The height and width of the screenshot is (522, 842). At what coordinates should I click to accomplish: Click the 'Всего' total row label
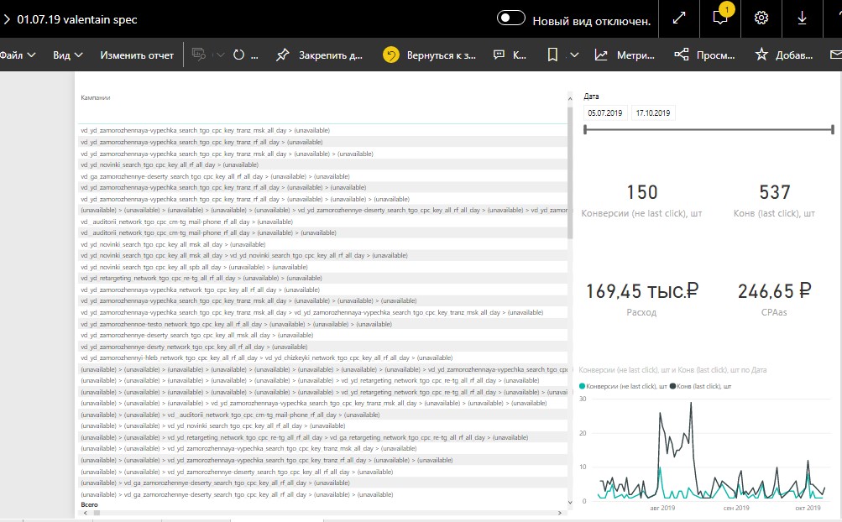pyautogui.click(x=89, y=504)
